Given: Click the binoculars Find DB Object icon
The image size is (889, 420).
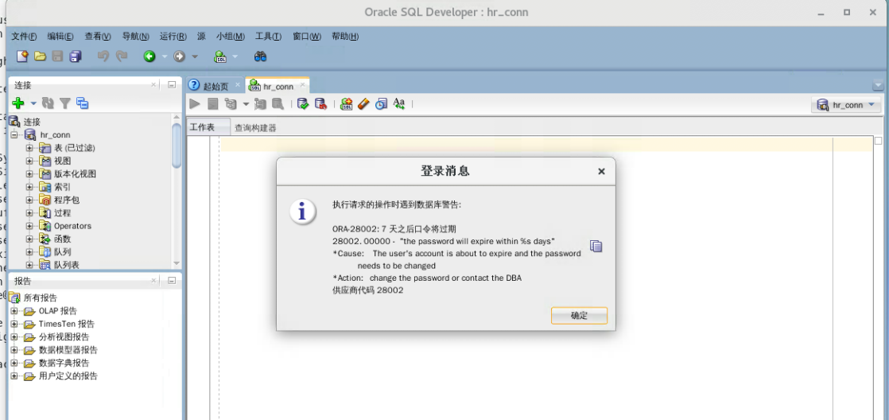Looking at the screenshot, I should coord(260,56).
